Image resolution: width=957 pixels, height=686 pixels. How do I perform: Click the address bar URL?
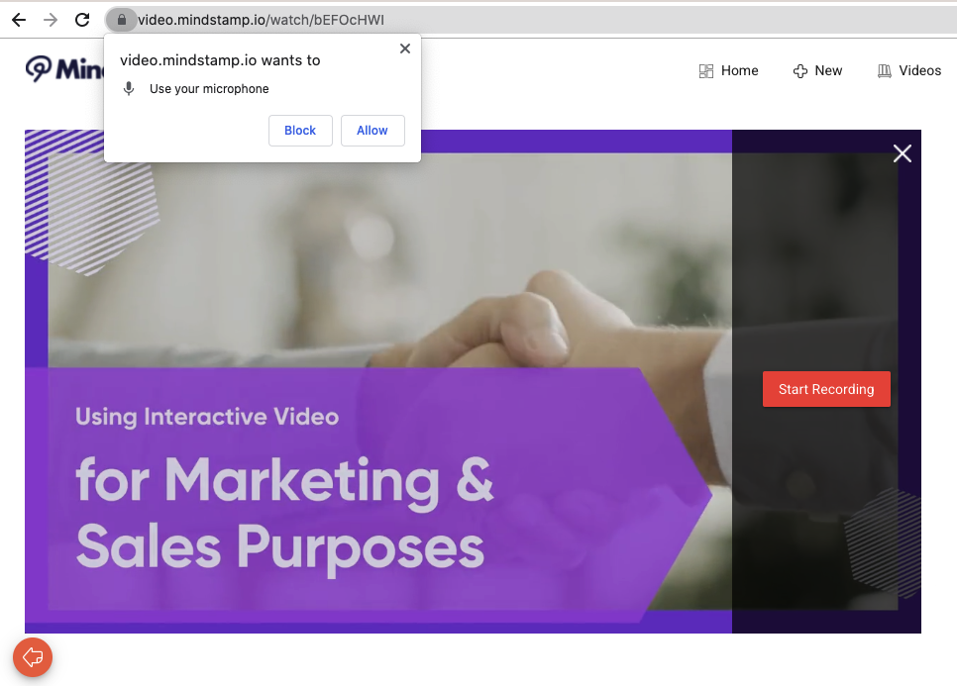(262, 20)
